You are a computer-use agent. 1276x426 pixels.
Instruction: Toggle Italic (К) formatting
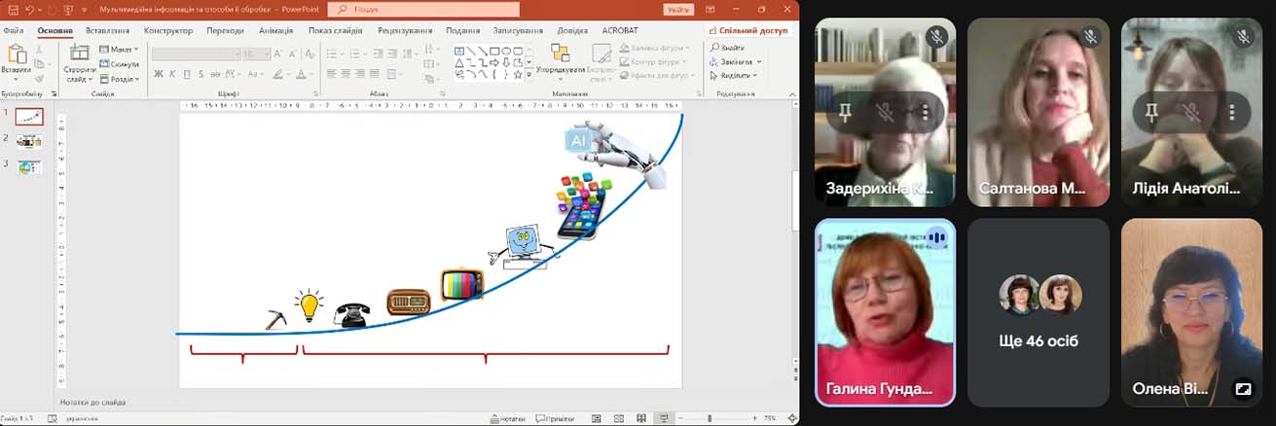tap(172, 74)
